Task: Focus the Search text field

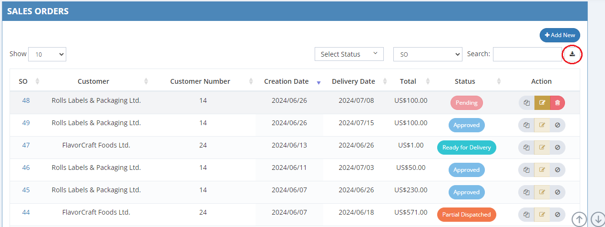Action: tap(527, 54)
